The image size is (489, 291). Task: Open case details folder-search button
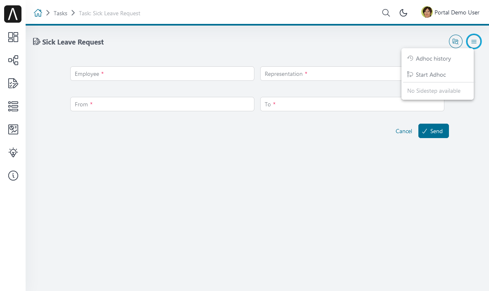(x=456, y=41)
